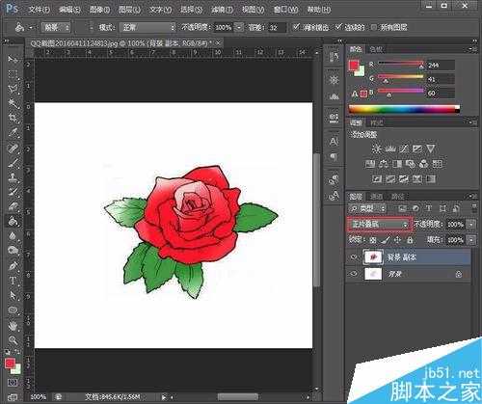Select the Pen tool
Image resolution: width=482 pixels, height=404 pixels.
tap(13, 266)
